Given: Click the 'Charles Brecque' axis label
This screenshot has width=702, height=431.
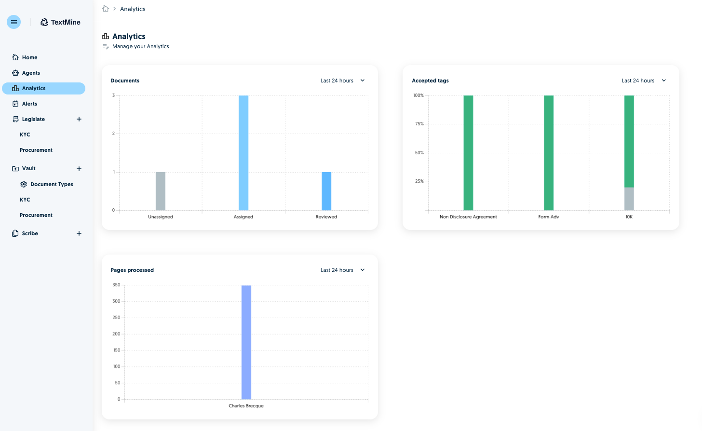Looking at the screenshot, I should (x=246, y=406).
